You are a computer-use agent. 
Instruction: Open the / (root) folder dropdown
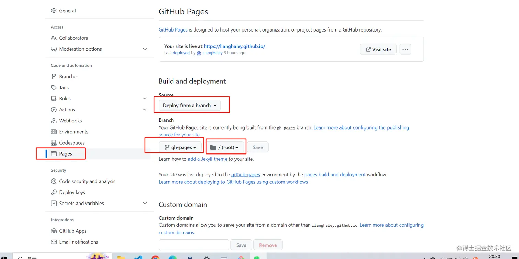(224, 147)
